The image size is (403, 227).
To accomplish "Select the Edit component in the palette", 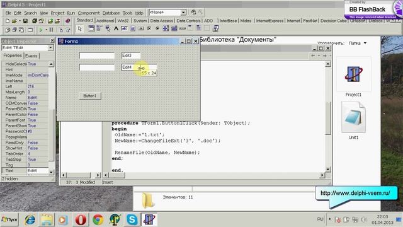I will pos(124,28).
